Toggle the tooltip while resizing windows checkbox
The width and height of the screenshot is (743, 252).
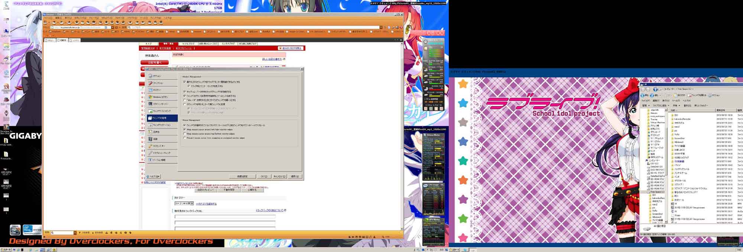[185, 96]
